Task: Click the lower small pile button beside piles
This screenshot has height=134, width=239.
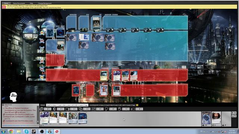Action: click(x=234, y=116)
